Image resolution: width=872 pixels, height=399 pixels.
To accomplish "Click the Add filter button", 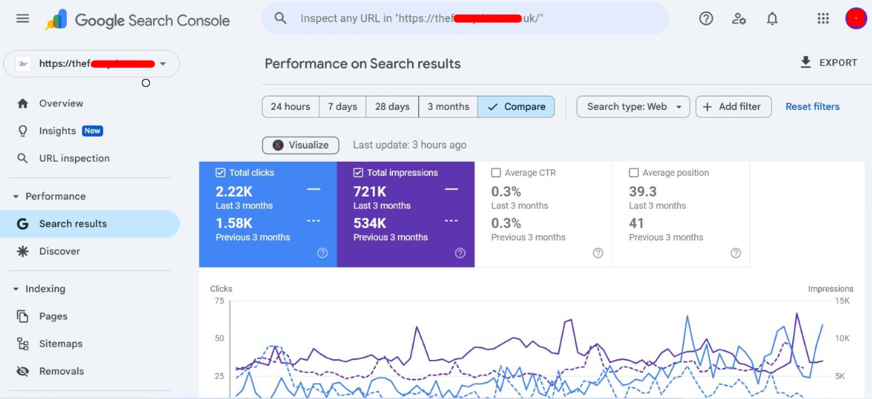I will click(x=733, y=106).
